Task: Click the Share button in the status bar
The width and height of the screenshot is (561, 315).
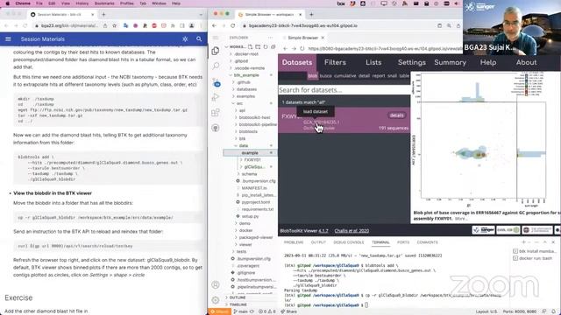Action: 289,311
